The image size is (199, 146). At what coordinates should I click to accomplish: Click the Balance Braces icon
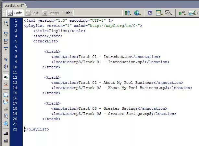click(x=6, y=66)
